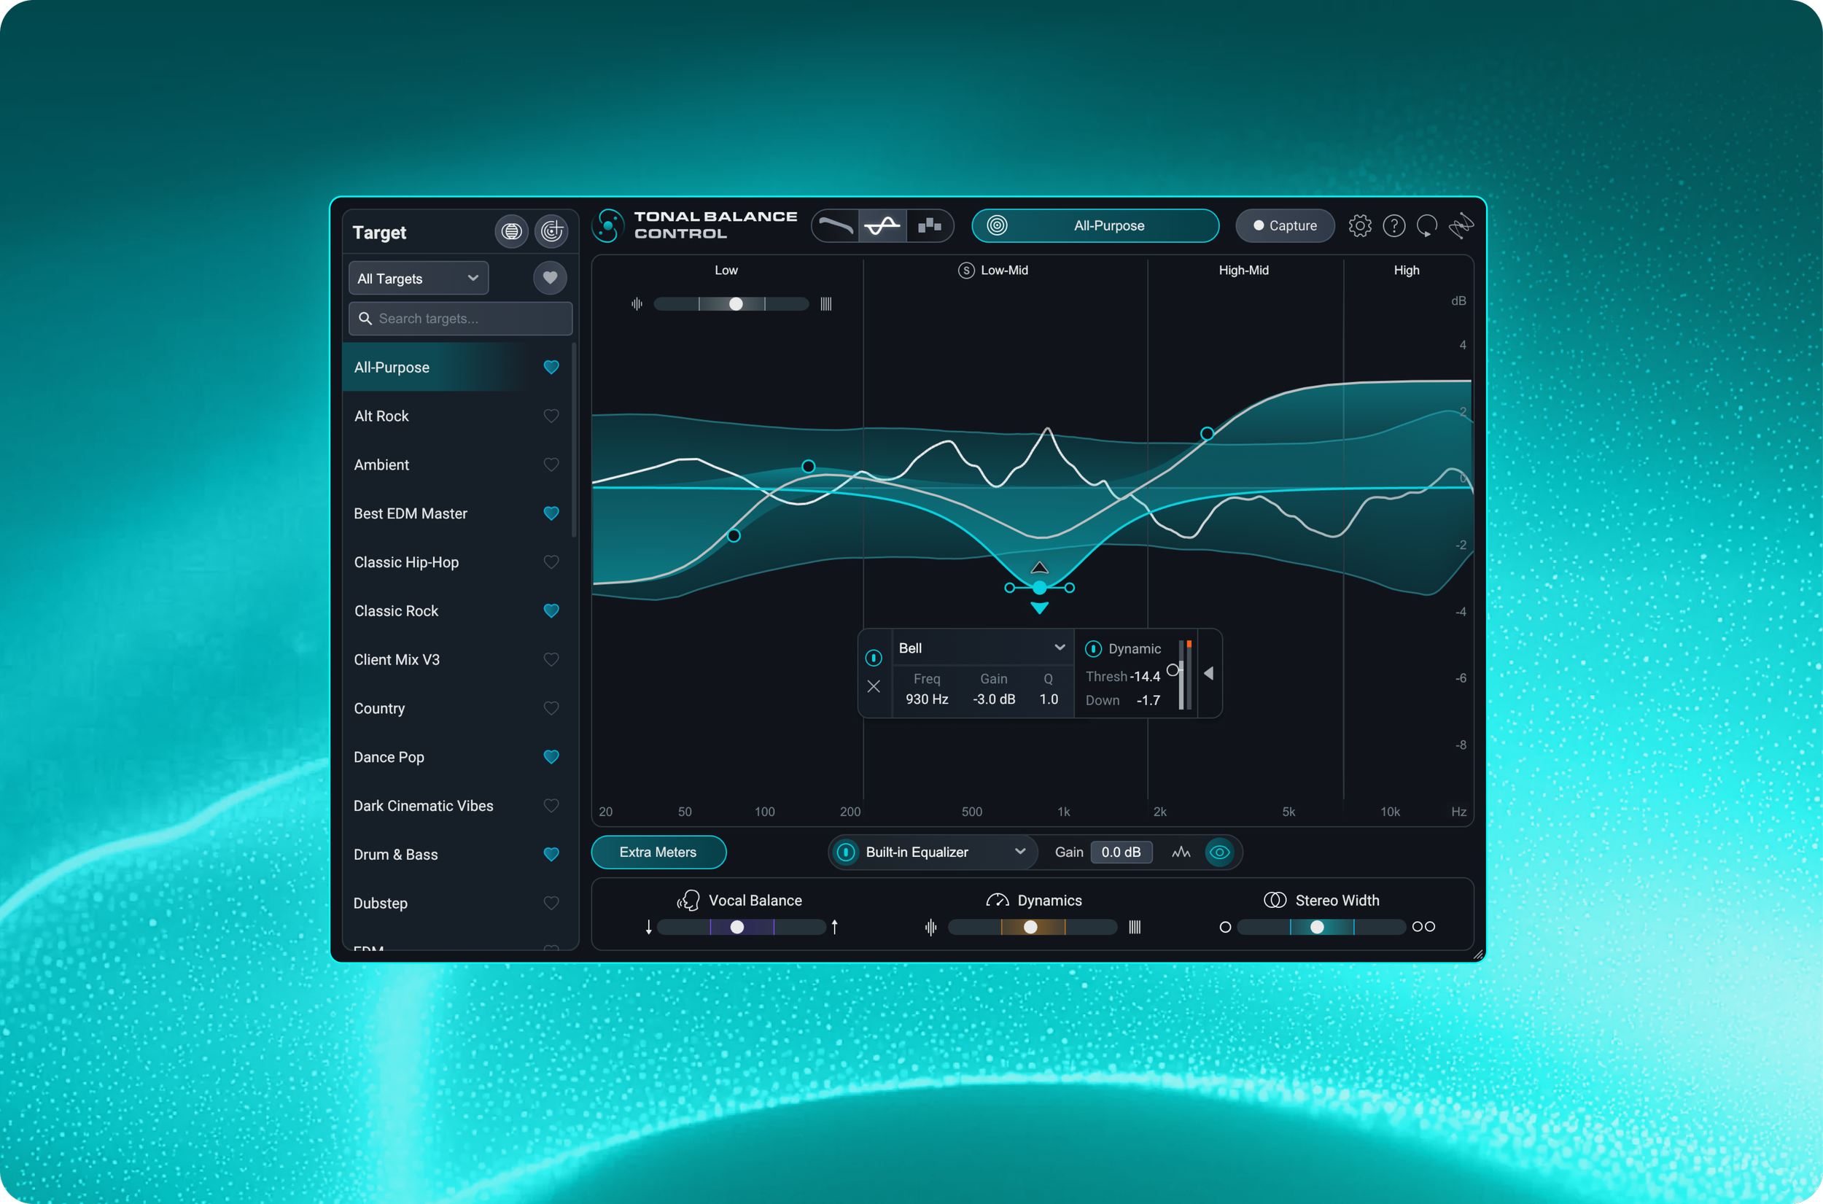
Task: Remove EQ band with X icon
Action: (874, 686)
